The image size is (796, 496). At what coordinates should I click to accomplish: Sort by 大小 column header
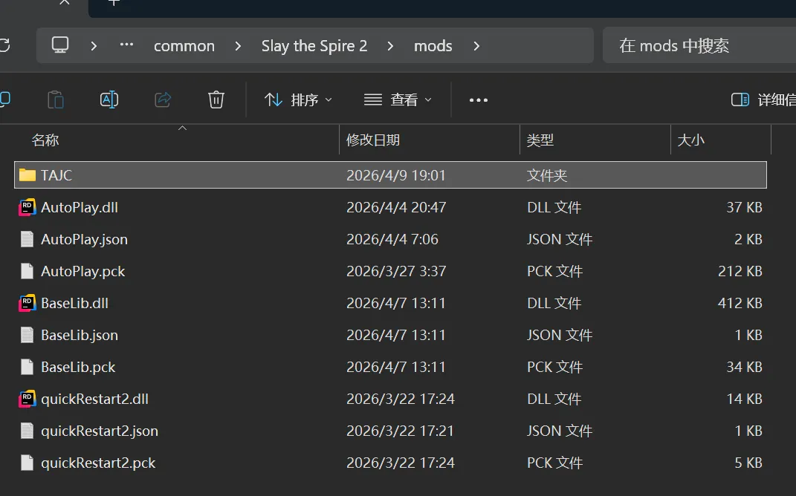point(691,140)
